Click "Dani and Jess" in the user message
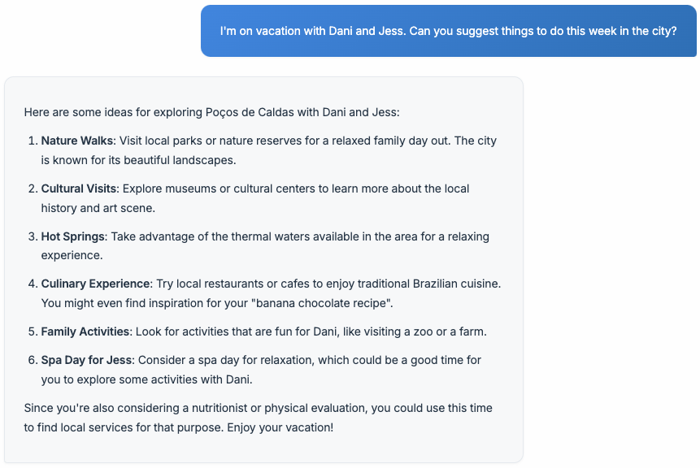Image resolution: width=700 pixels, height=468 pixels. click(x=366, y=31)
